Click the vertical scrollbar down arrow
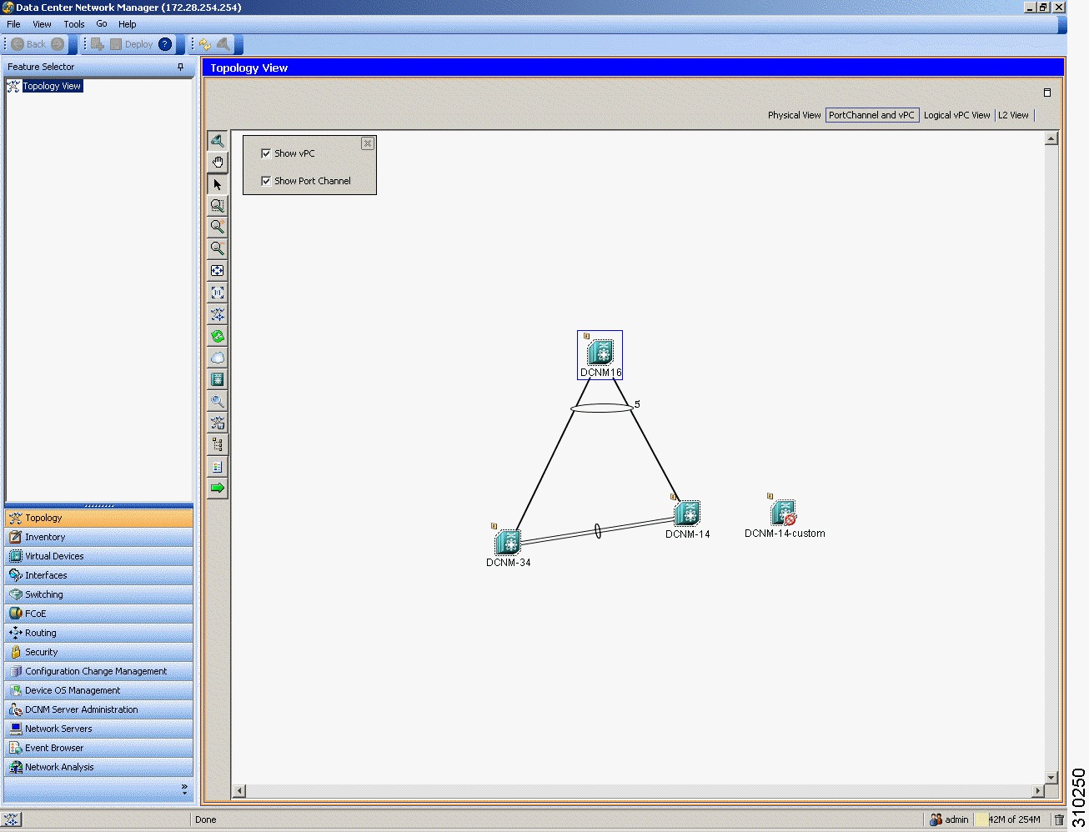 (1051, 778)
